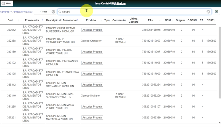
Task: Select EAN 3052910056209 cell
Action: [151, 96]
